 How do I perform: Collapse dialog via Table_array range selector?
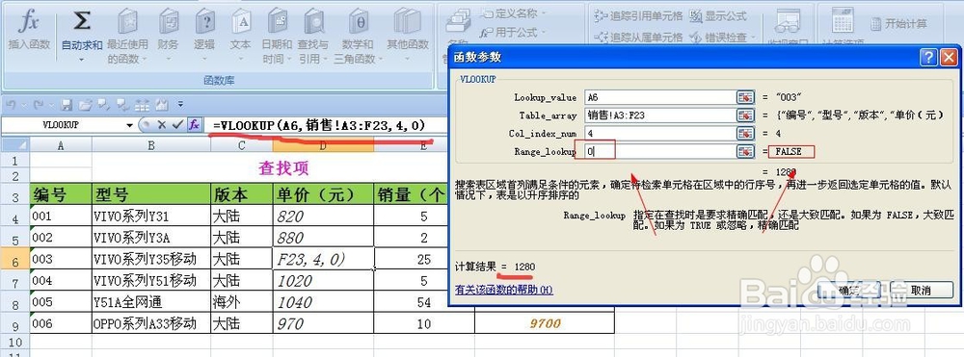point(745,115)
